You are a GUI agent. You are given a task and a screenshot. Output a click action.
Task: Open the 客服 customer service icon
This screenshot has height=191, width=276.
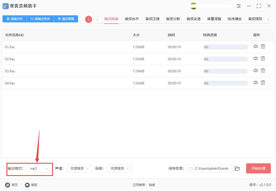[27, 185]
